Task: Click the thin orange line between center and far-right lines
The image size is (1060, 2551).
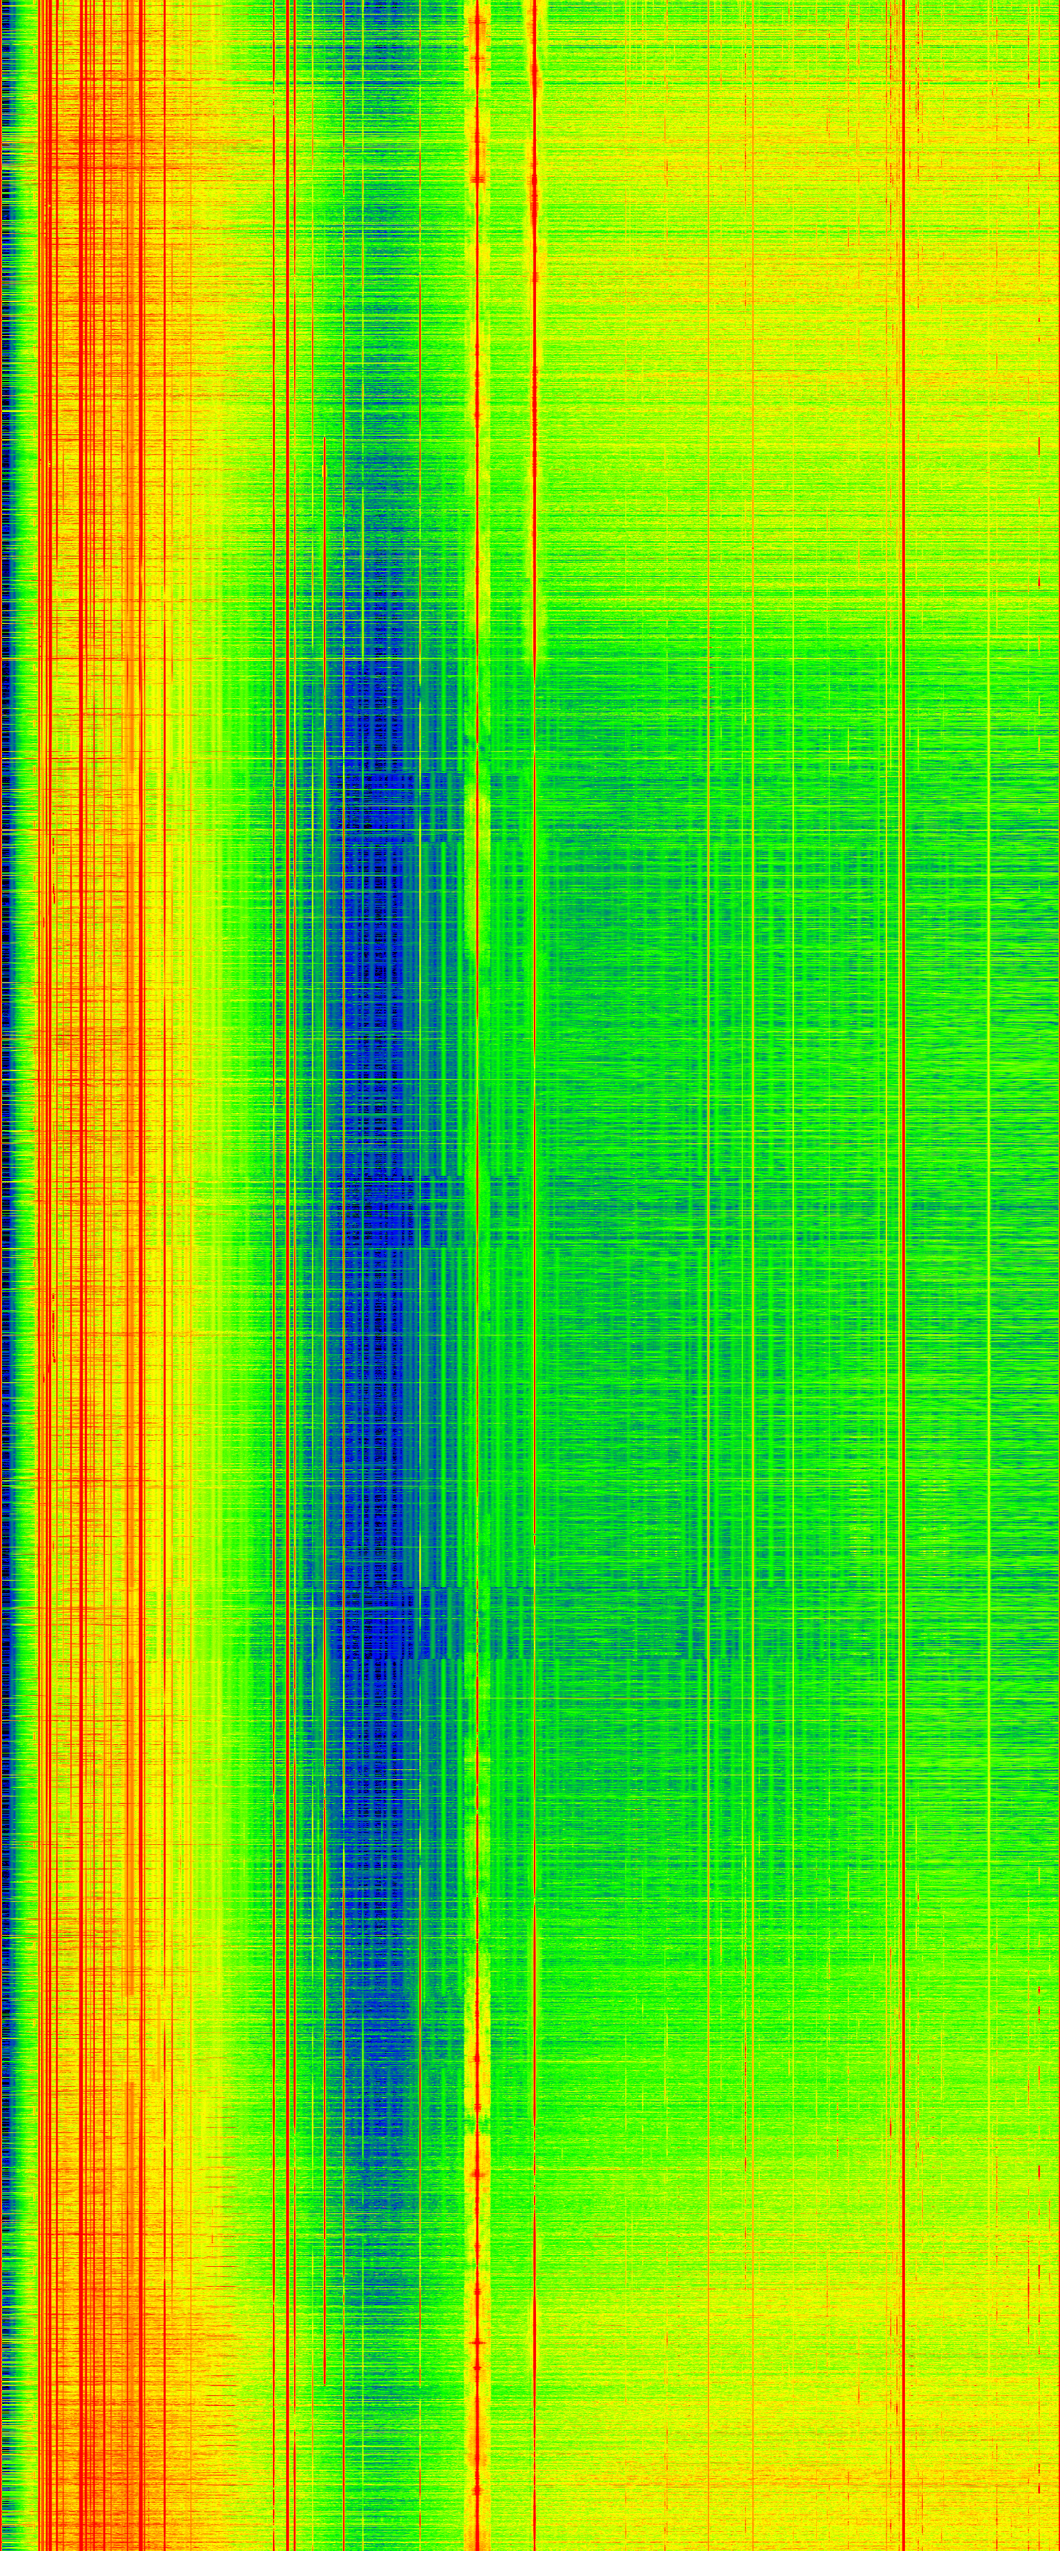Action: (x=710, y=1287)
